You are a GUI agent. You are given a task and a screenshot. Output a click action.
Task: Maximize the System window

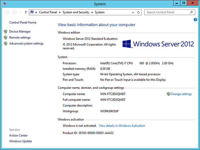pos(183,3)
